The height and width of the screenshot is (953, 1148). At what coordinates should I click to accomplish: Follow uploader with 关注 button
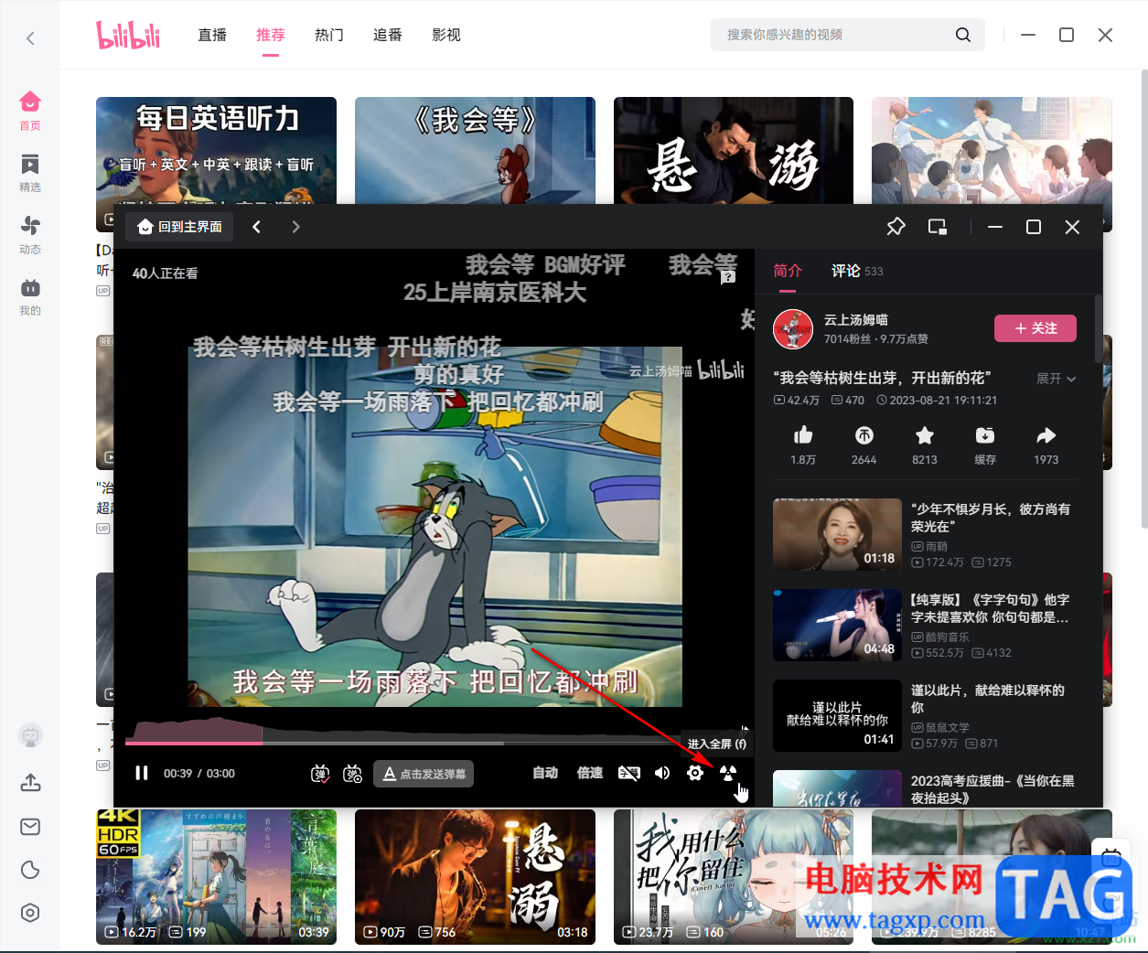click(1035, 328)
